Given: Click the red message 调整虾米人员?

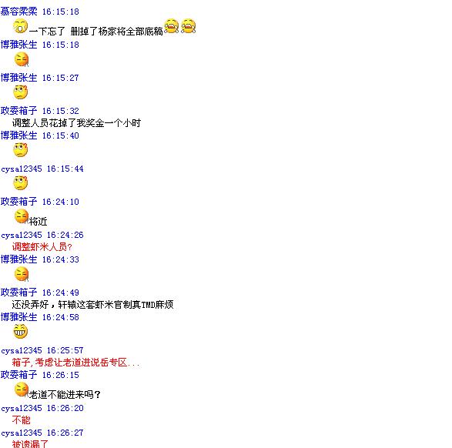Looking at the screenshot, I should coord(42,247).
